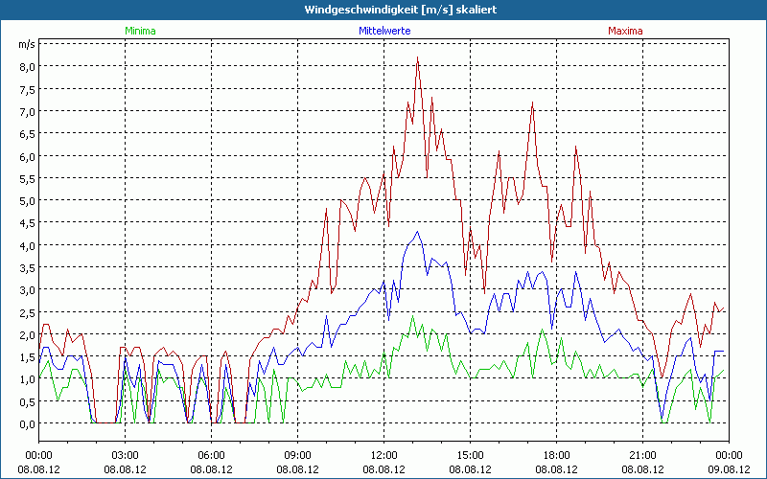Select the blue Mittelwerte legend label

pos(385,31)
